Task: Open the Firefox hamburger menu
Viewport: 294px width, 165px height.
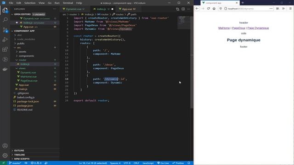Action: pos(290,9)
